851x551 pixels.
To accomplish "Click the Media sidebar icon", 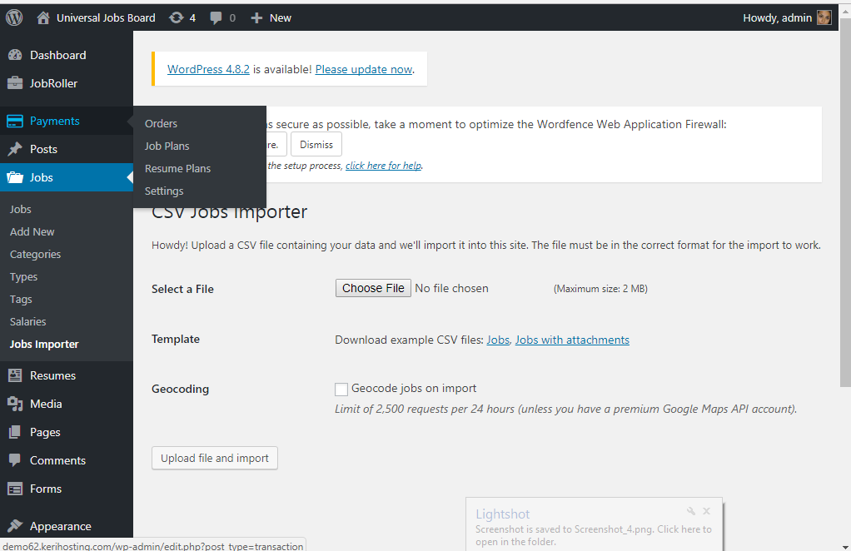I will pyautogui.click(x=15, y=404).
